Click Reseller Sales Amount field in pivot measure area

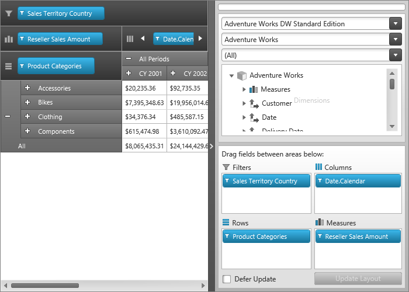pos(60,39)
